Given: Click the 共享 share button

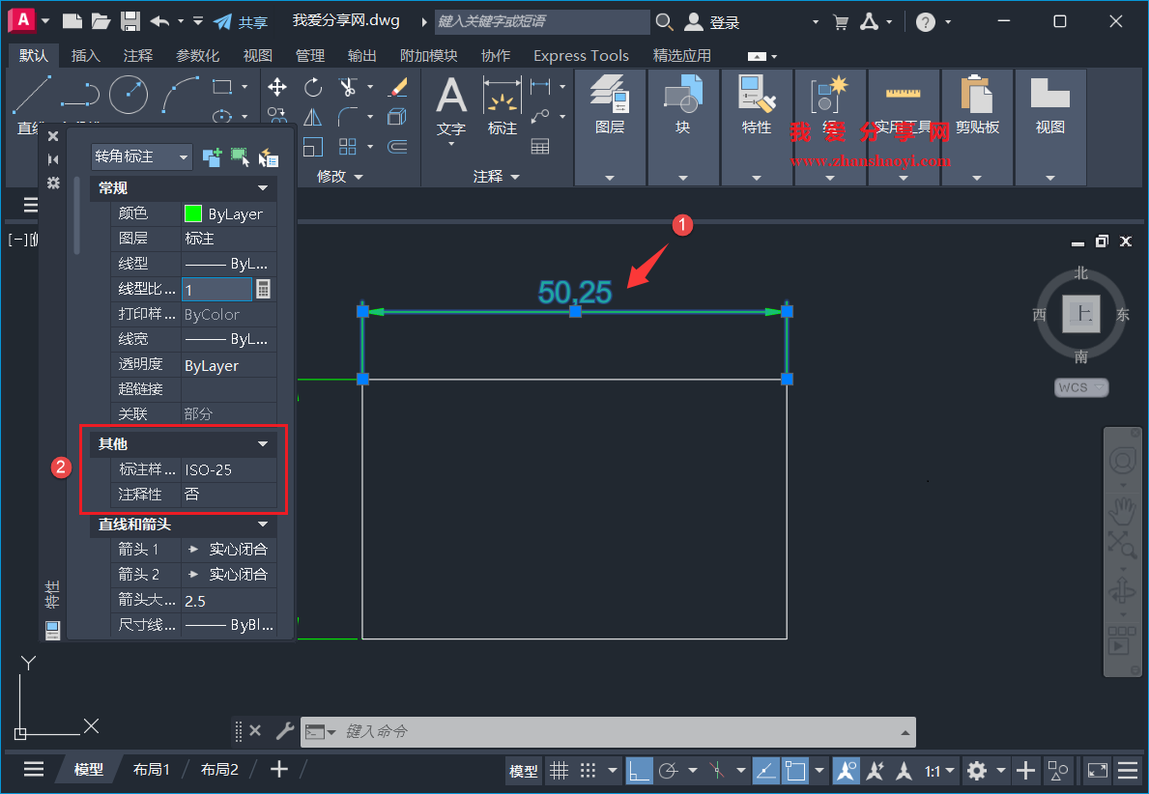Looking at the screenshot, I should [x=241, y=22].
